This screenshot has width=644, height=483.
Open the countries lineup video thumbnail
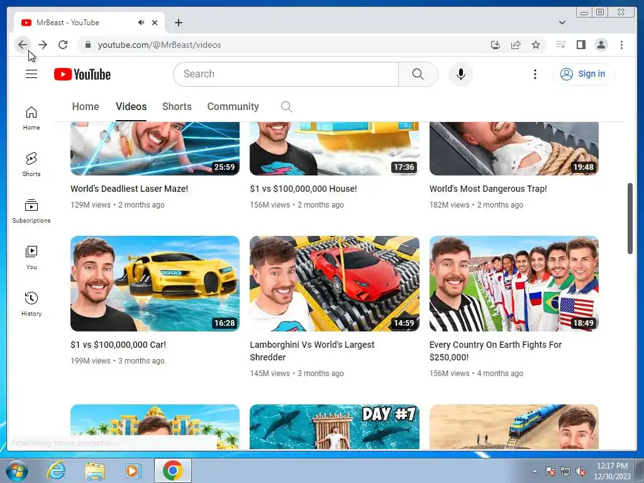click(x=514, y=284)
